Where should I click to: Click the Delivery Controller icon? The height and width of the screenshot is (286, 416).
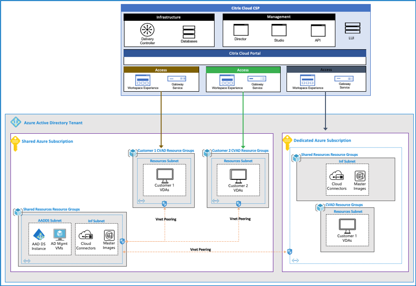(x=147, y=30)
